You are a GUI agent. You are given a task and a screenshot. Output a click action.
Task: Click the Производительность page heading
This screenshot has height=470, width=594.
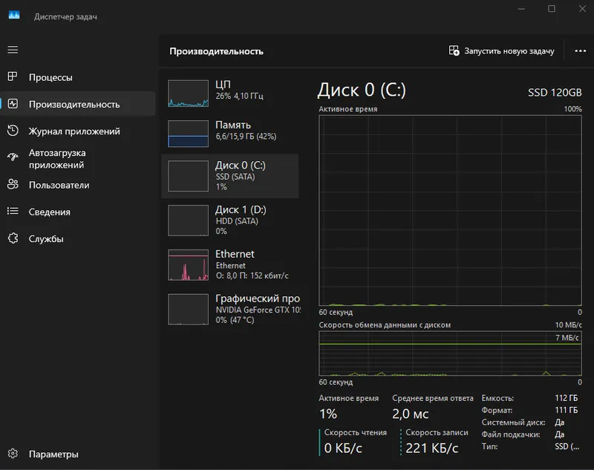216,51
